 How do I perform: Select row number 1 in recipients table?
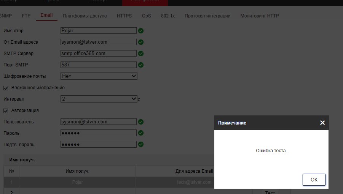click(11, 182)
